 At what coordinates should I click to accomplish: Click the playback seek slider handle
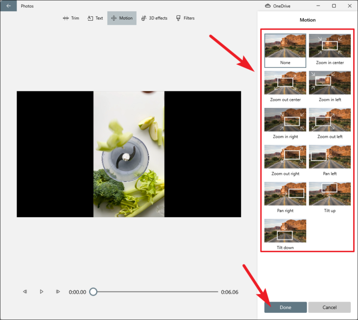pyautogui.click(x=93, y=292)
